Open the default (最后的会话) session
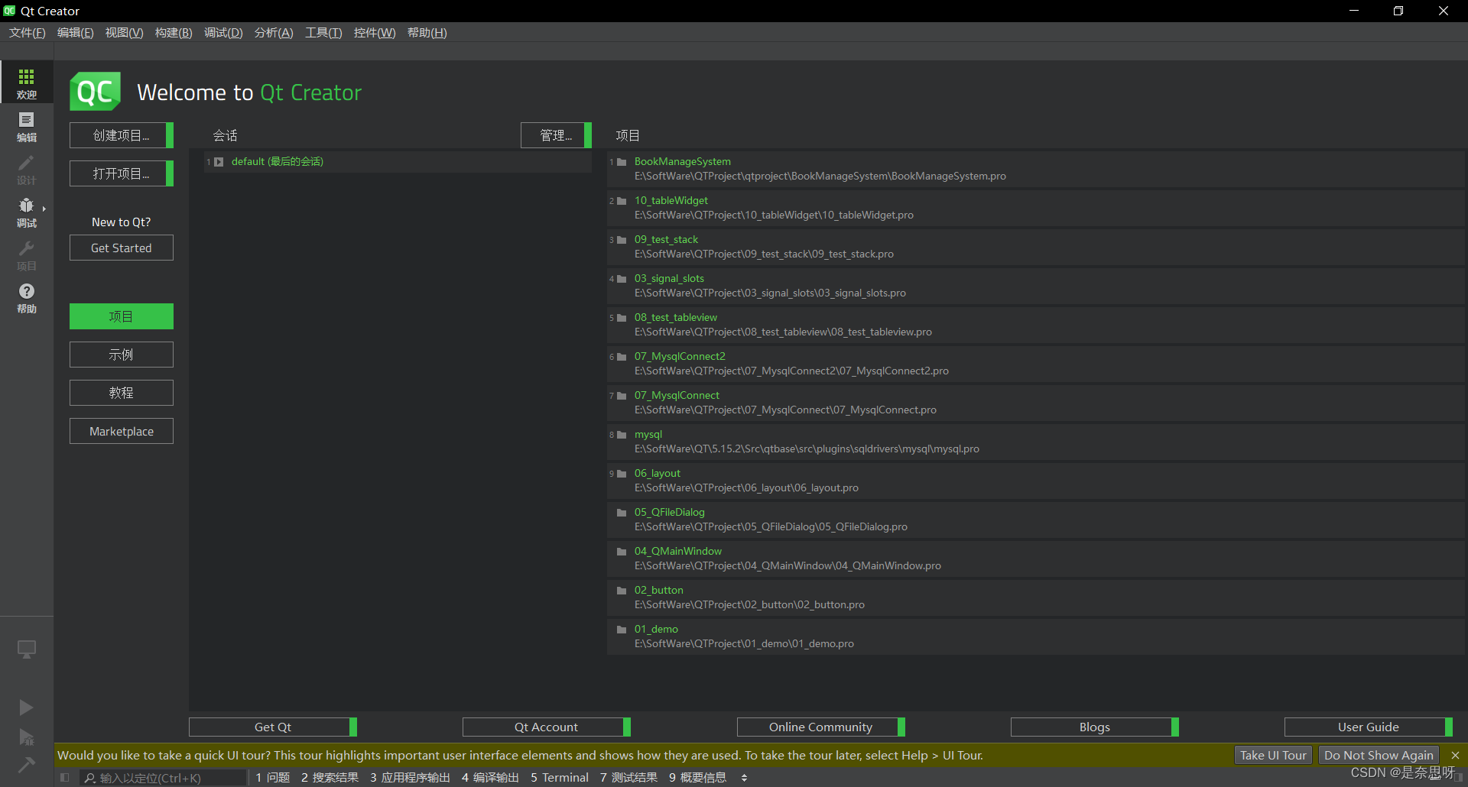Screen dimensions: 1468x787 [x=398, y=162]
